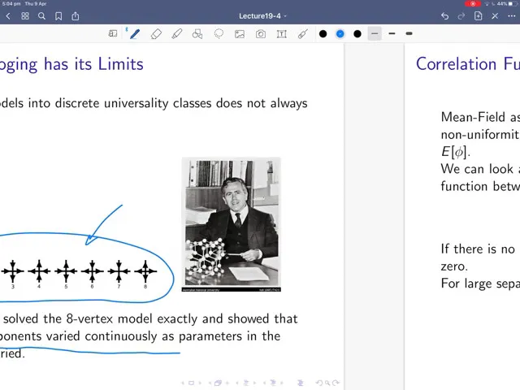The width and height of the screenshot is (520, 390).
Task: Tap the vertex diagram labeled 5
Action: pyautogui.click(x=66, y=274)
